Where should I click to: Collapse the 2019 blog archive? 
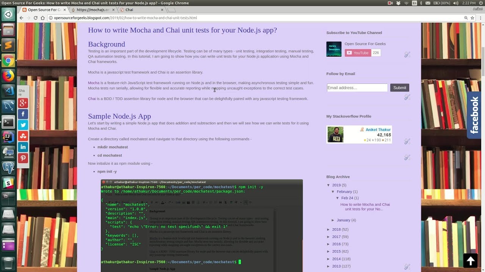pyautogui.click(x=329, y=185)
